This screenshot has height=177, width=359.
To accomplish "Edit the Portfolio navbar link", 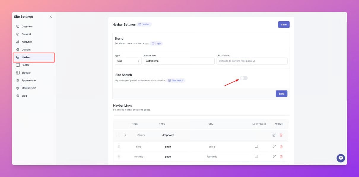I will (x=274, y=157).
